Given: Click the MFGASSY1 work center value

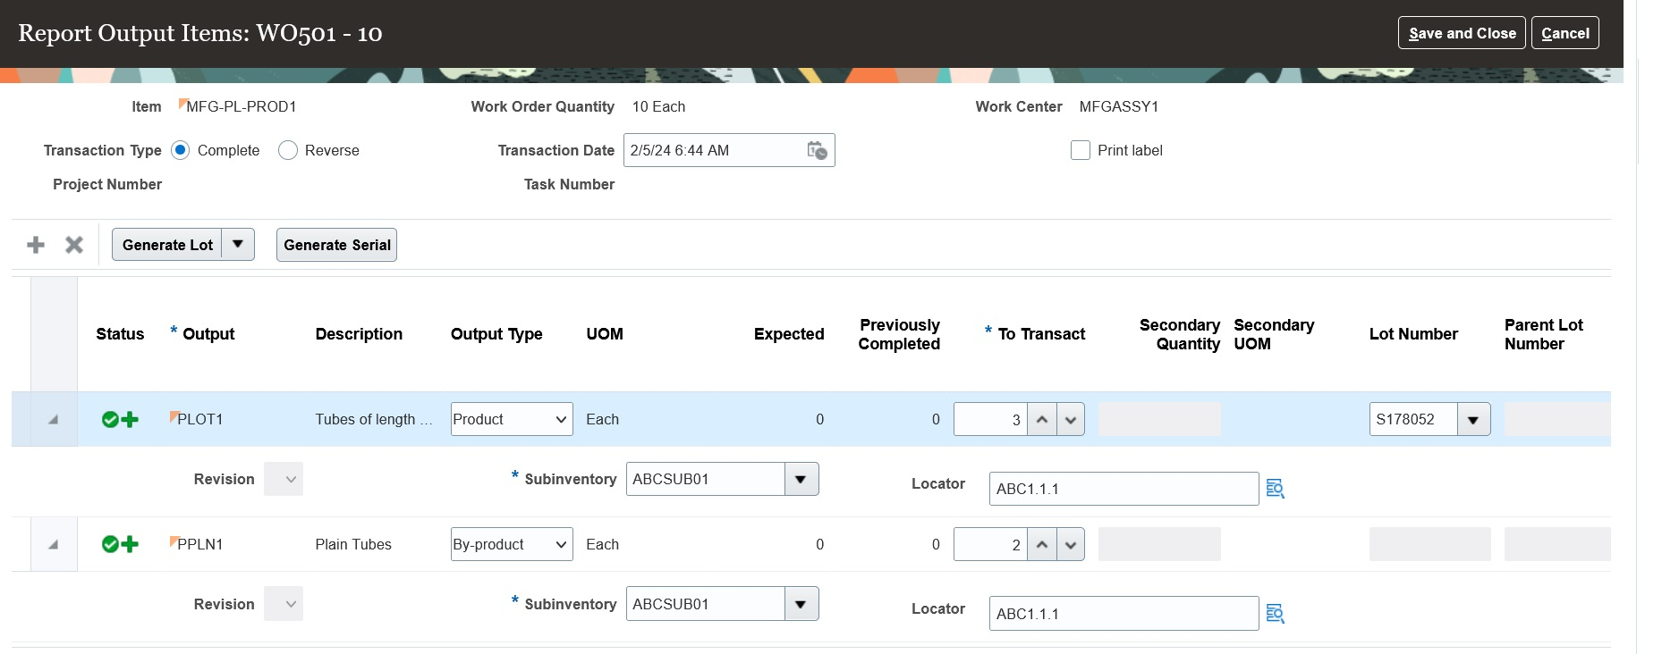Looking at the screenshot, I should click(x=1119, y=106).
